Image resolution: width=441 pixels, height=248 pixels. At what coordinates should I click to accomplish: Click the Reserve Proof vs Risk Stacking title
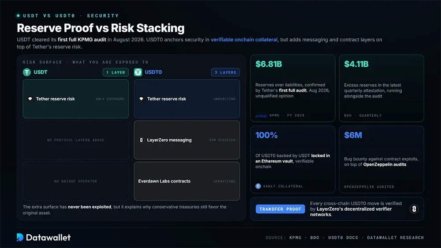101,28
